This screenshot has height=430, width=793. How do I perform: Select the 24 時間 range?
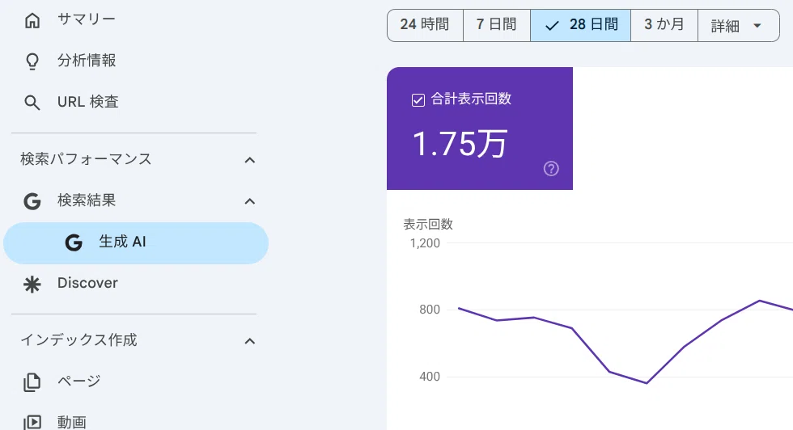425,25
